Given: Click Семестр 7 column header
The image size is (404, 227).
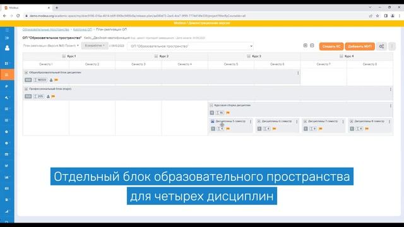Looking at the screenshot, I should [324, 64].
